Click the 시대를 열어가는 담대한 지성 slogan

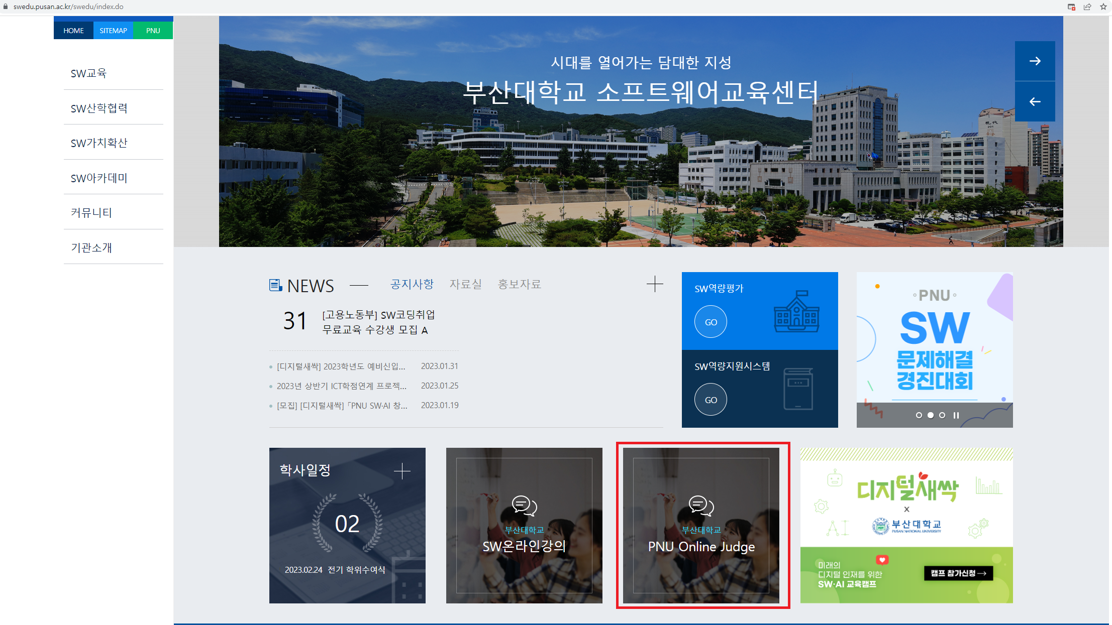641,63
